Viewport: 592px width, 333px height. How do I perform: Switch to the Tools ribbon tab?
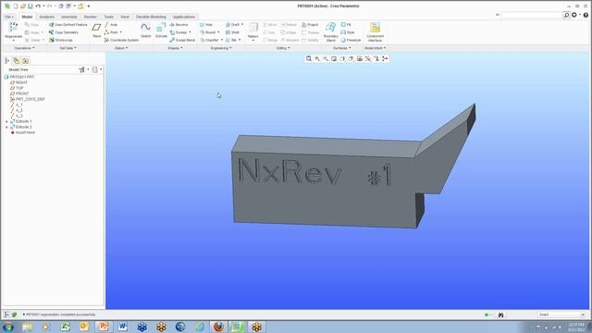(109, 17)
